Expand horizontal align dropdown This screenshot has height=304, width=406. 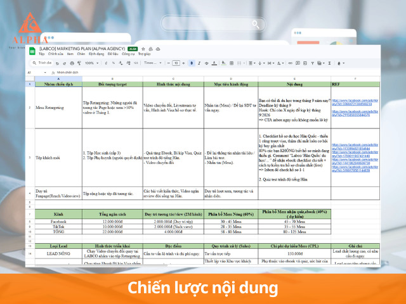point(254,63)
